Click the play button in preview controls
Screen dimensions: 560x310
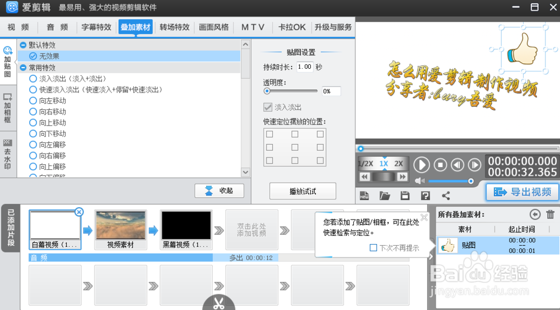[422, 165]
